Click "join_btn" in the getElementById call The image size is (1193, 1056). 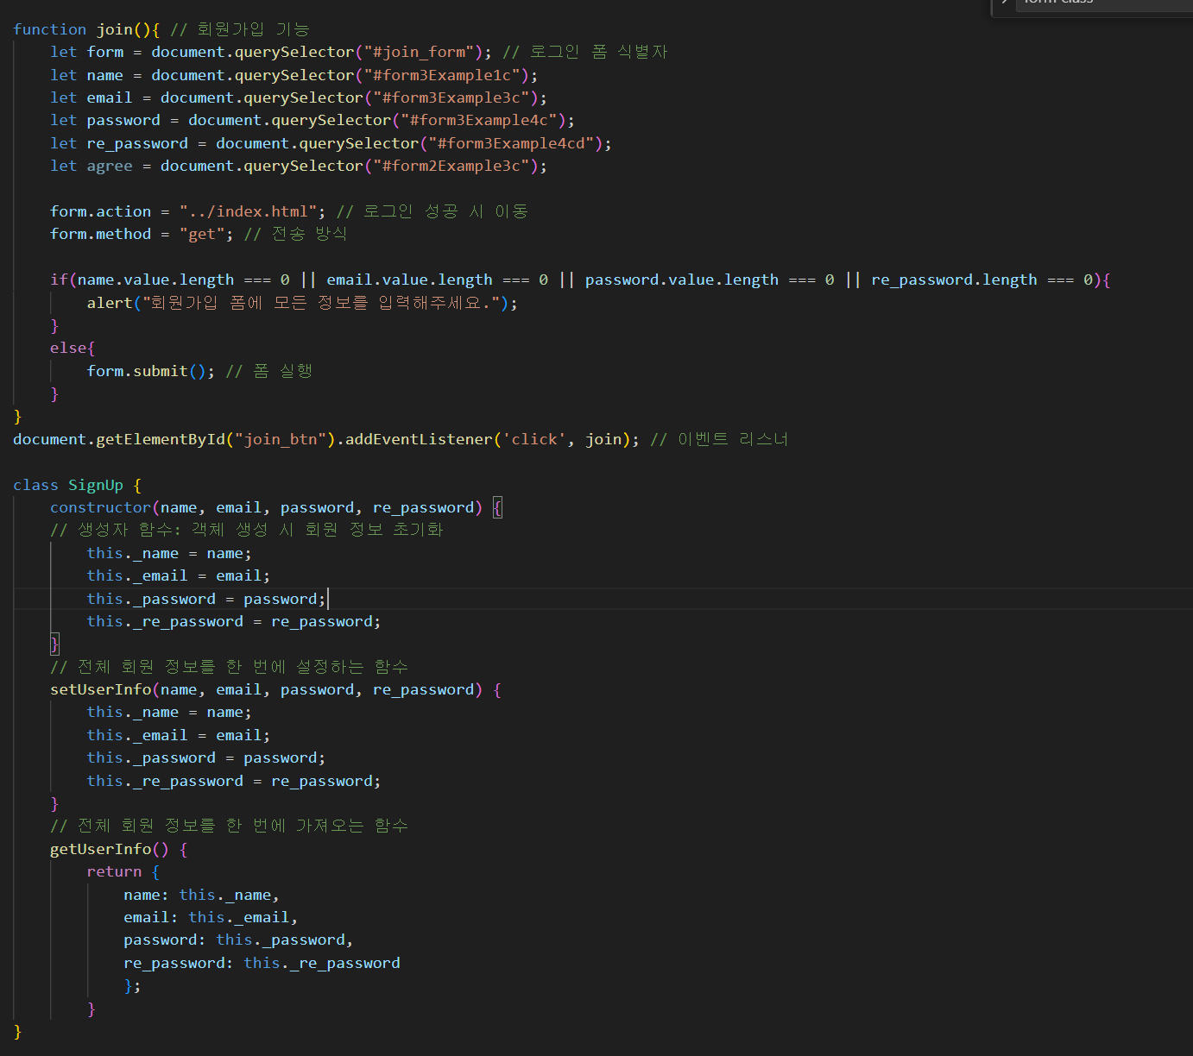(281, 439)
